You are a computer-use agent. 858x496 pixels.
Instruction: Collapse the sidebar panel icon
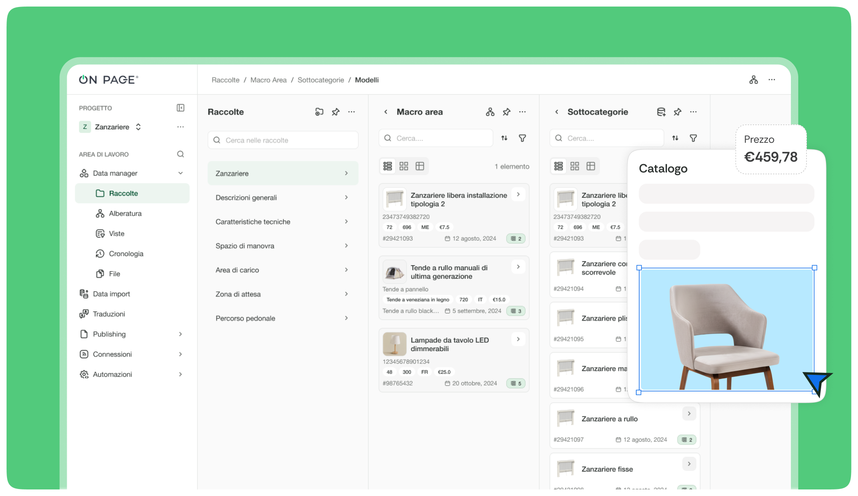(x=180, y=108)
